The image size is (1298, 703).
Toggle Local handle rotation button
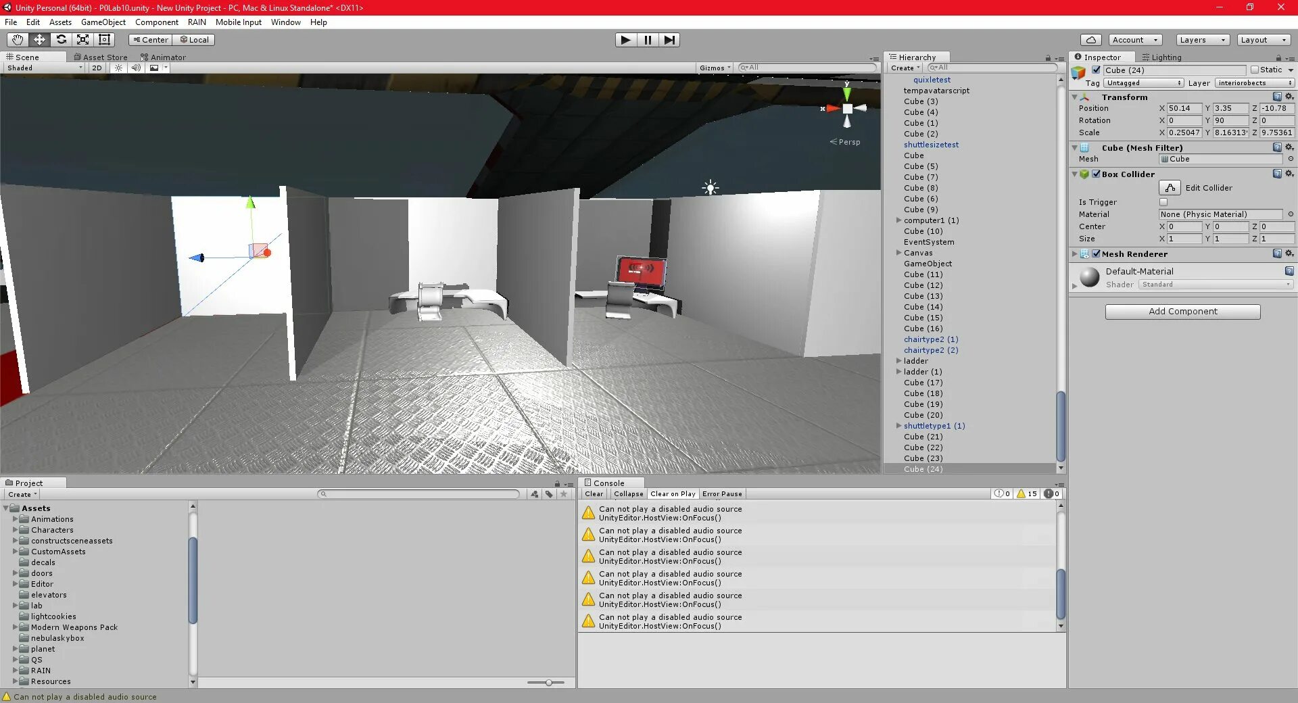coord(194,40)
